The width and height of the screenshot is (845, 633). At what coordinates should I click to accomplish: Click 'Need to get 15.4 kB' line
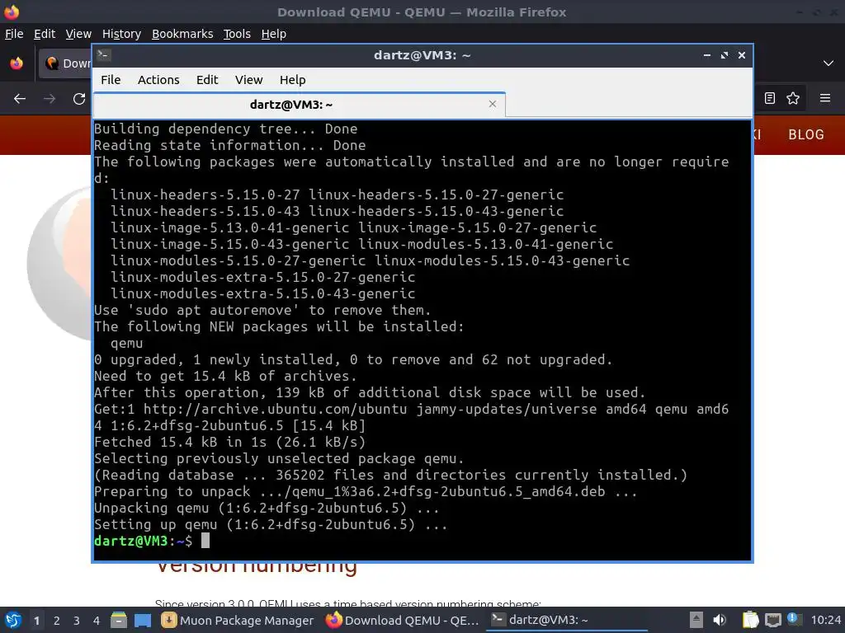point(225,376)
